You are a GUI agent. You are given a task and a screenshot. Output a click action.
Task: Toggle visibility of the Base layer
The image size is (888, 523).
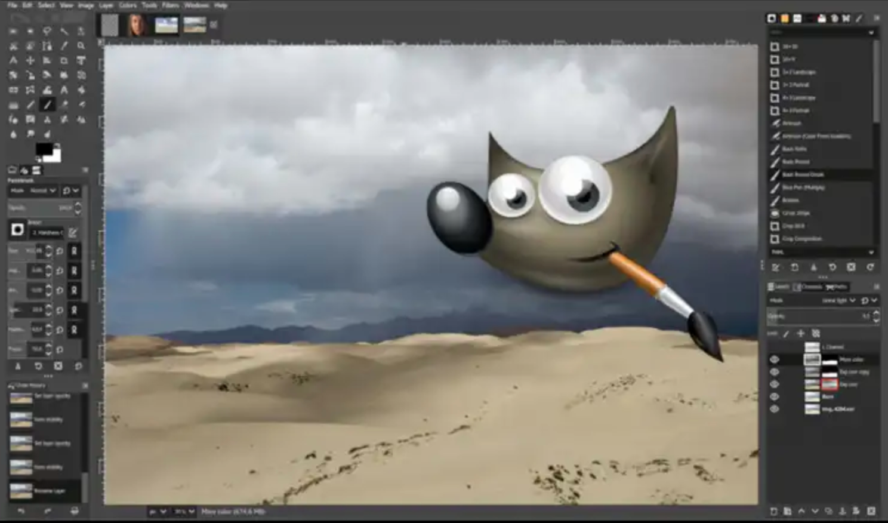point(774,396)
